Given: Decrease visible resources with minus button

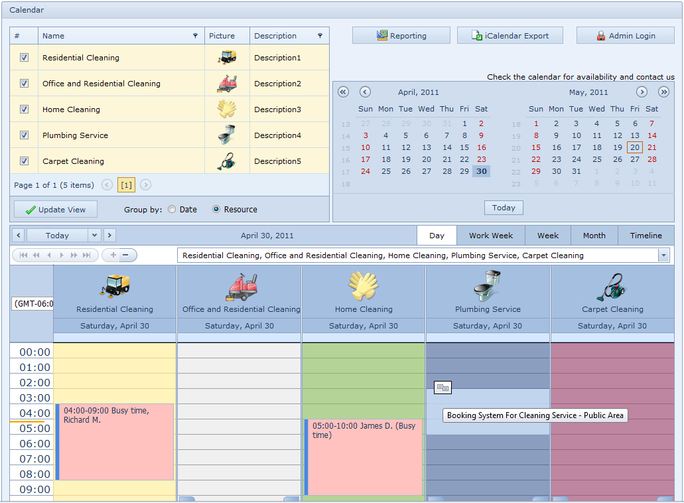Looking at the screenshot, I should (x=125, y=255).
